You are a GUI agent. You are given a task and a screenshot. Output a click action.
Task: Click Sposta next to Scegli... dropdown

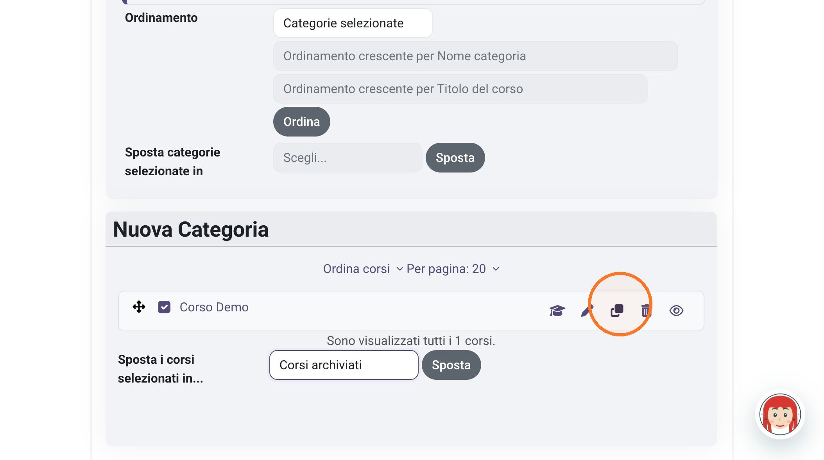[x=455, y=158]
